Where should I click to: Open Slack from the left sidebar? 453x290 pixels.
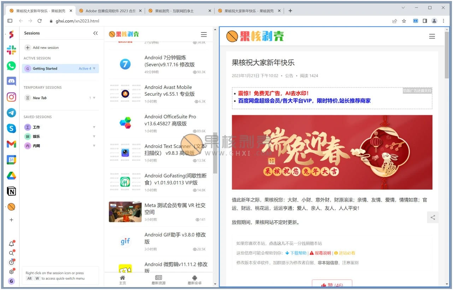11,50
